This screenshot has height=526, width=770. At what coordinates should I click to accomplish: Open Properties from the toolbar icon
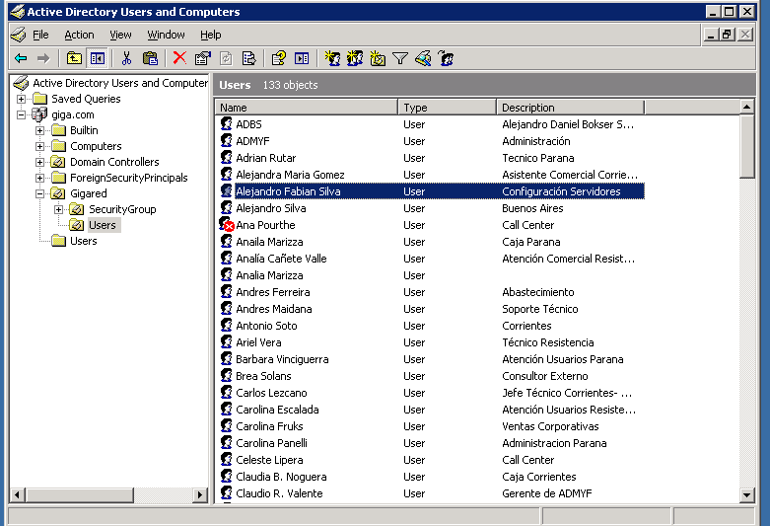click(202, 58)
